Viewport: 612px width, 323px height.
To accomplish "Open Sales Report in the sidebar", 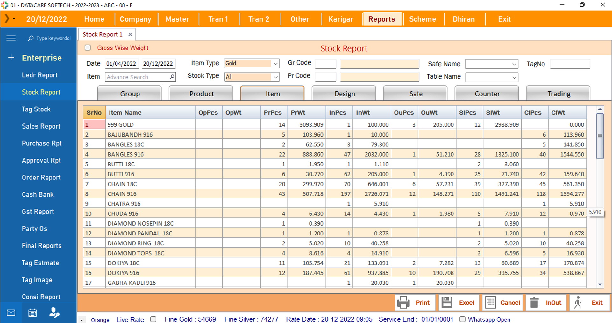I will [x=41, y=126].
